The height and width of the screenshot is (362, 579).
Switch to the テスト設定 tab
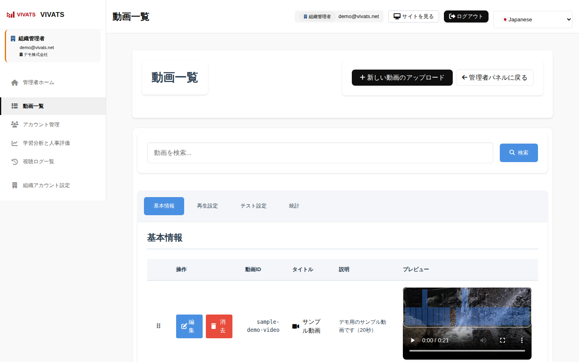[x=253, y=206]
